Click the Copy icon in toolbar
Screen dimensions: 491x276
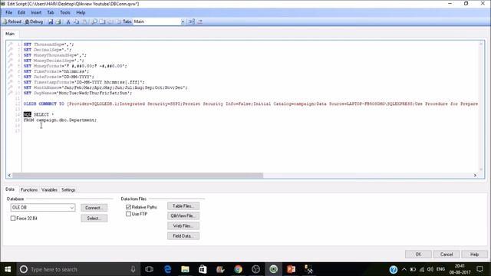(x=77, y=21)
